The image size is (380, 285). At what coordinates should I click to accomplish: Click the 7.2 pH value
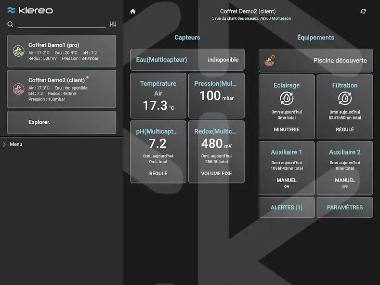tap(157, 143)
